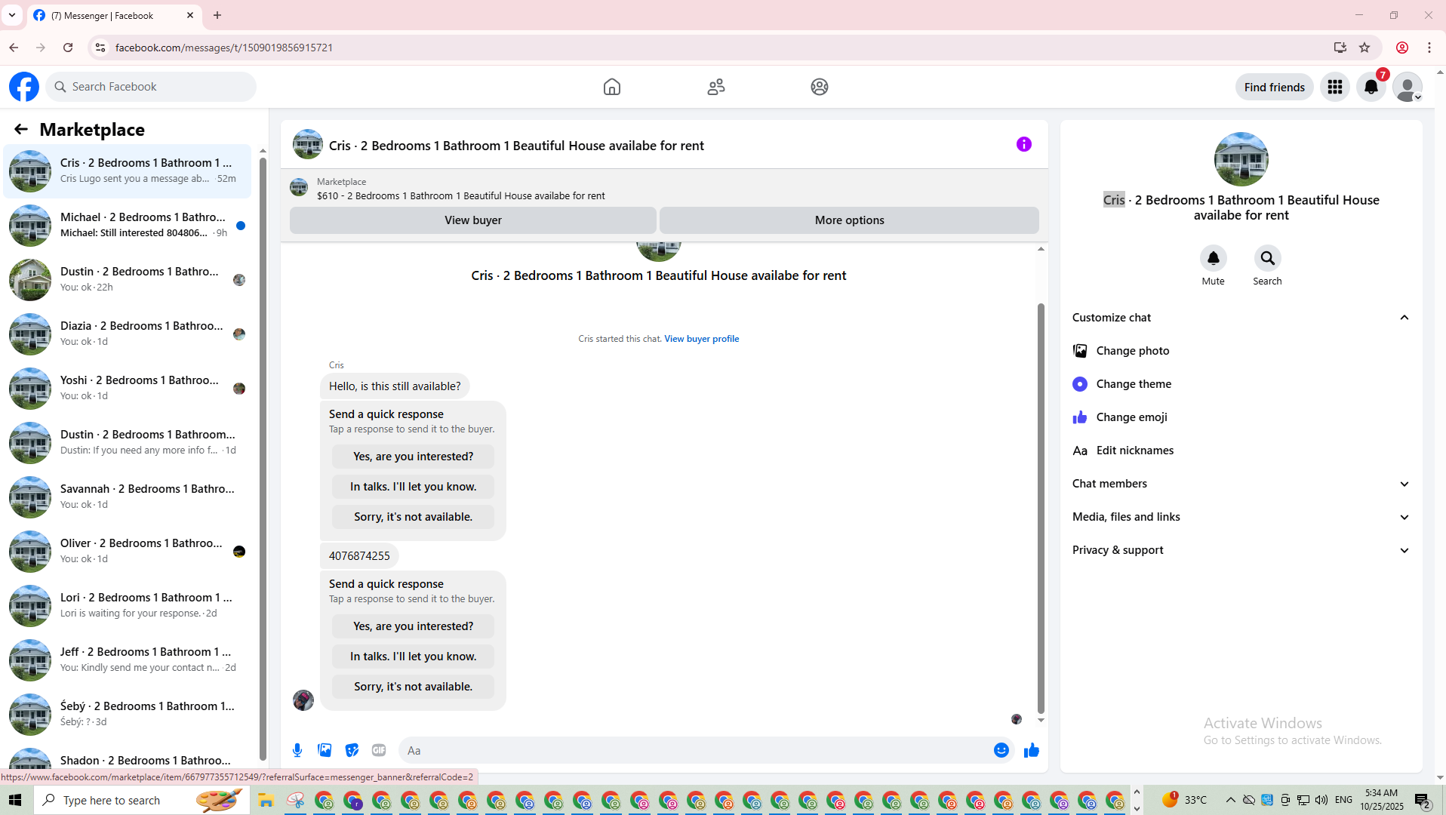Open the sticker picker icon
The height and width of the screenshot is (815, 1446).
(x=352, y=750)
